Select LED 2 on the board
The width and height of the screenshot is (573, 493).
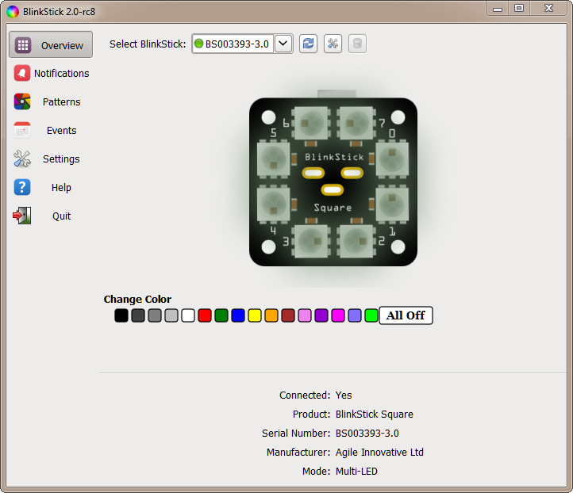point(356,241)
